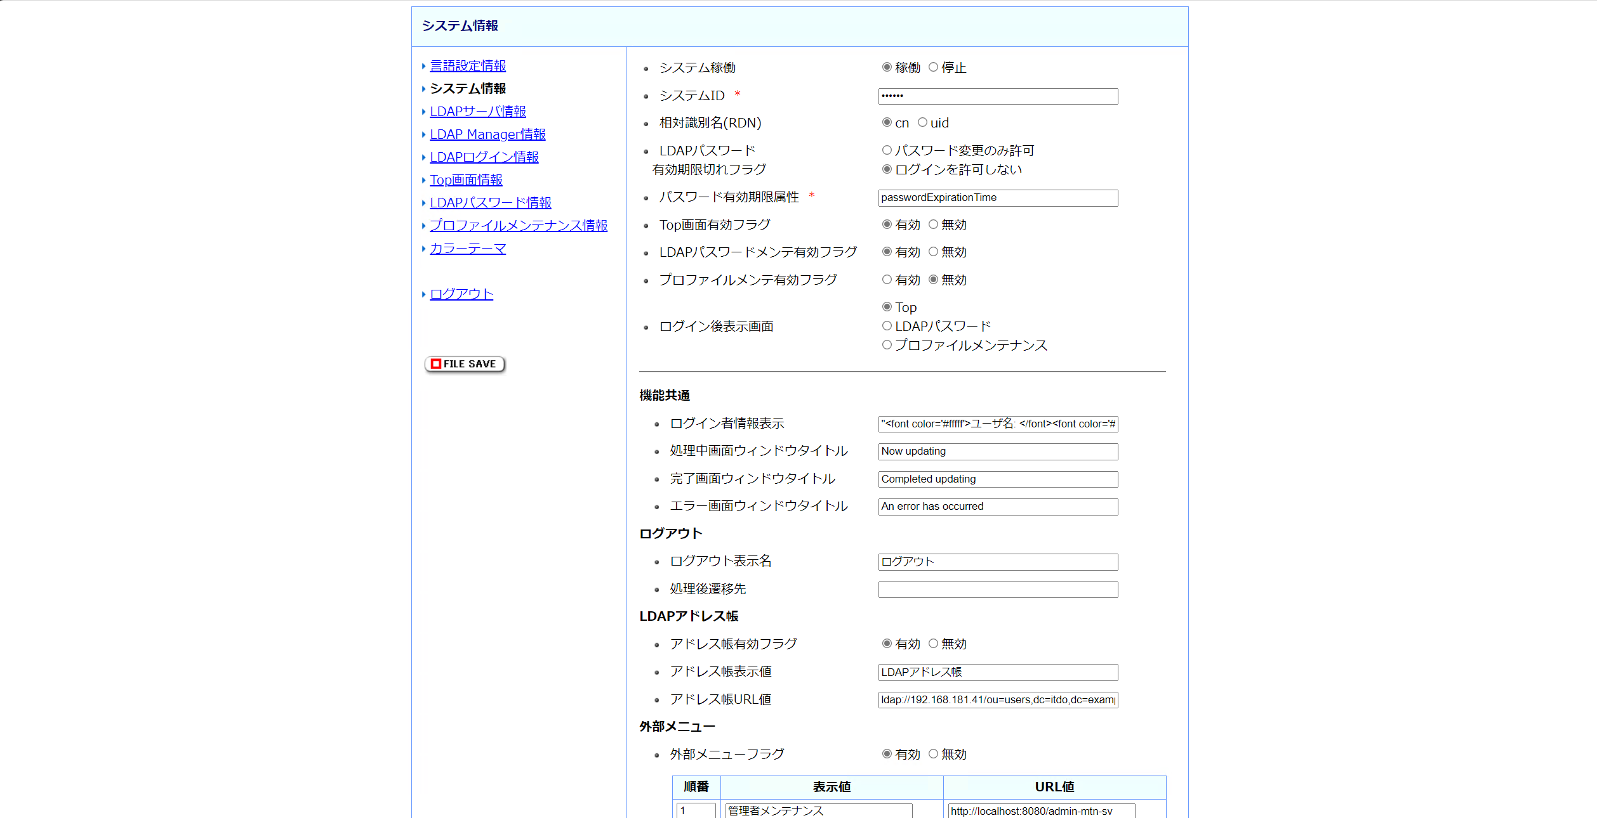
Task: Edit the システムID password field
Action: [x=997, y=96]
